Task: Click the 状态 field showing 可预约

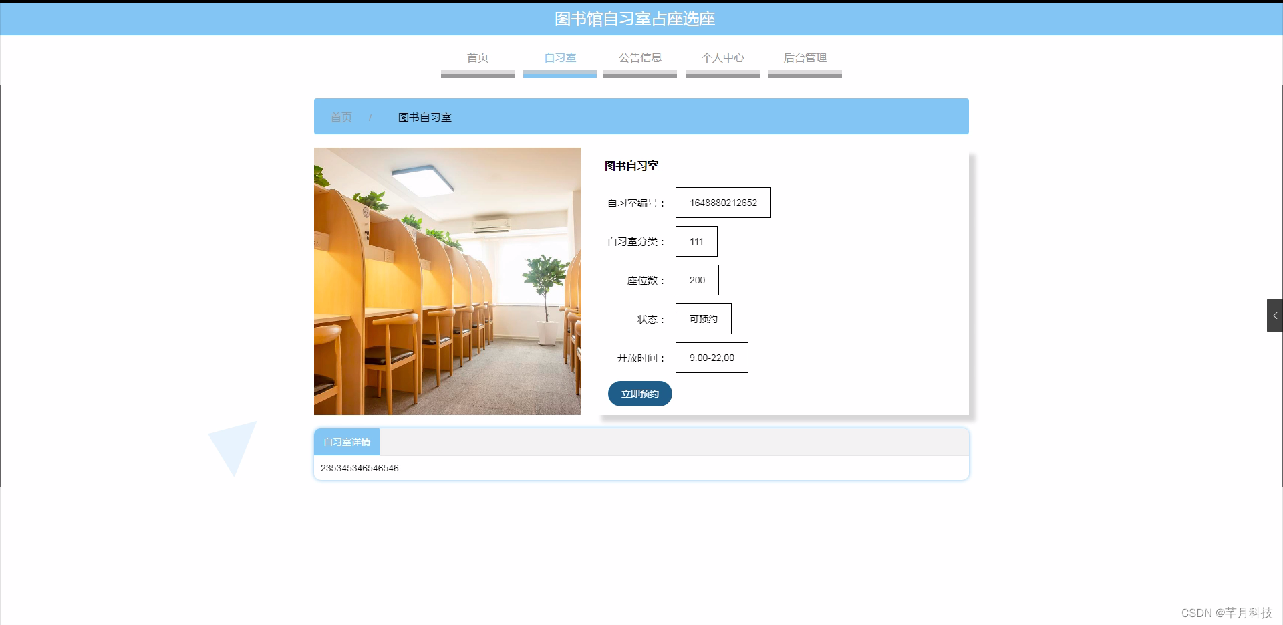Action: click(703, 319)
